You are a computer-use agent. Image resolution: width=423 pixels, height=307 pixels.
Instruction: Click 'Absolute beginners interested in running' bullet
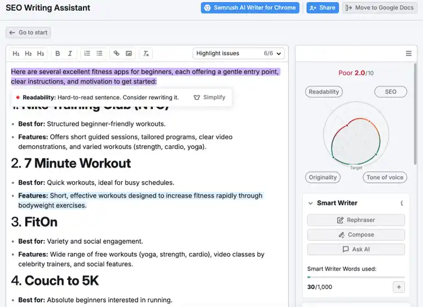[x=95, y=300]
